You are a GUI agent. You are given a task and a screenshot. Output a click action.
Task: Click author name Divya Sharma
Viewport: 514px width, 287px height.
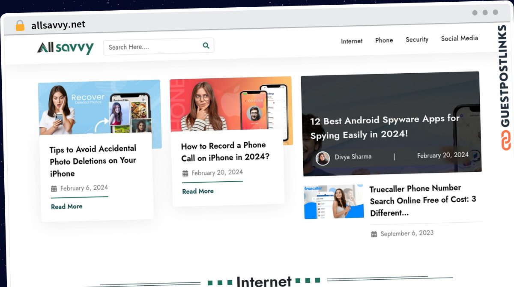tap(353, 157)
